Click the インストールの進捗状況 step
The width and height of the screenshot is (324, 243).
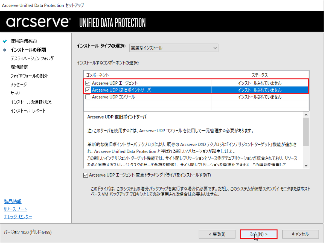tap(31, 102)
